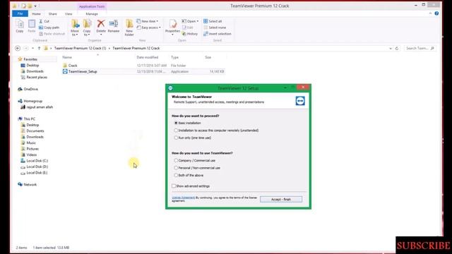Viewport: 452px width, 254px height.
Task: Sort files by Size column header
Action: [x=208, y=57]
